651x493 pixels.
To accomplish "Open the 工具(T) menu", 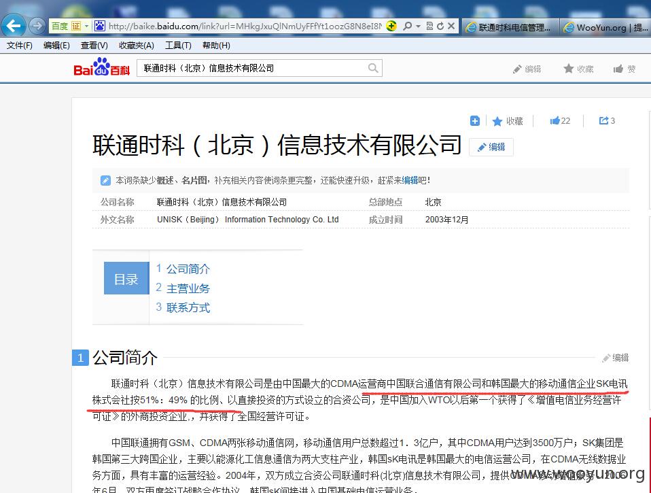I will tap(178, 46).
